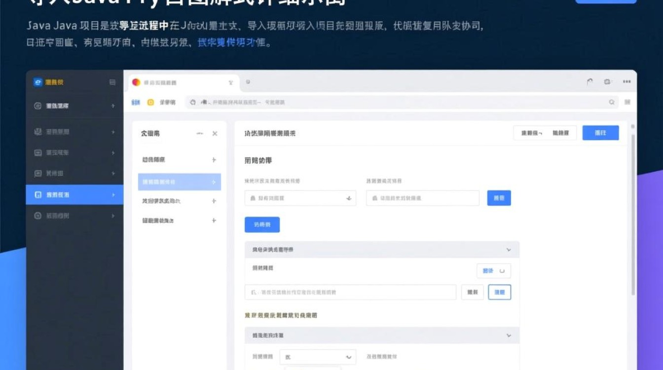Image resolution: width=663 pixels, height=370 pixels.
Task: Click the building icon inside the left select field
Action: (252, 198)
